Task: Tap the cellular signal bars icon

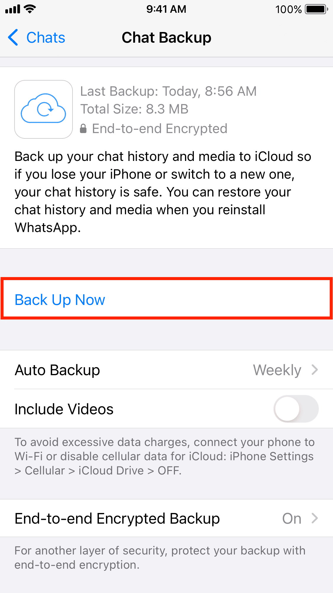Action: 13,9
